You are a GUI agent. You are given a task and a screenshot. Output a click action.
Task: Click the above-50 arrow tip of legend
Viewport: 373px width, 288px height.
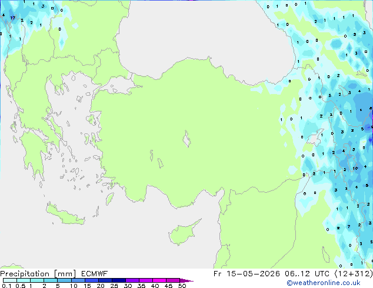186,280
